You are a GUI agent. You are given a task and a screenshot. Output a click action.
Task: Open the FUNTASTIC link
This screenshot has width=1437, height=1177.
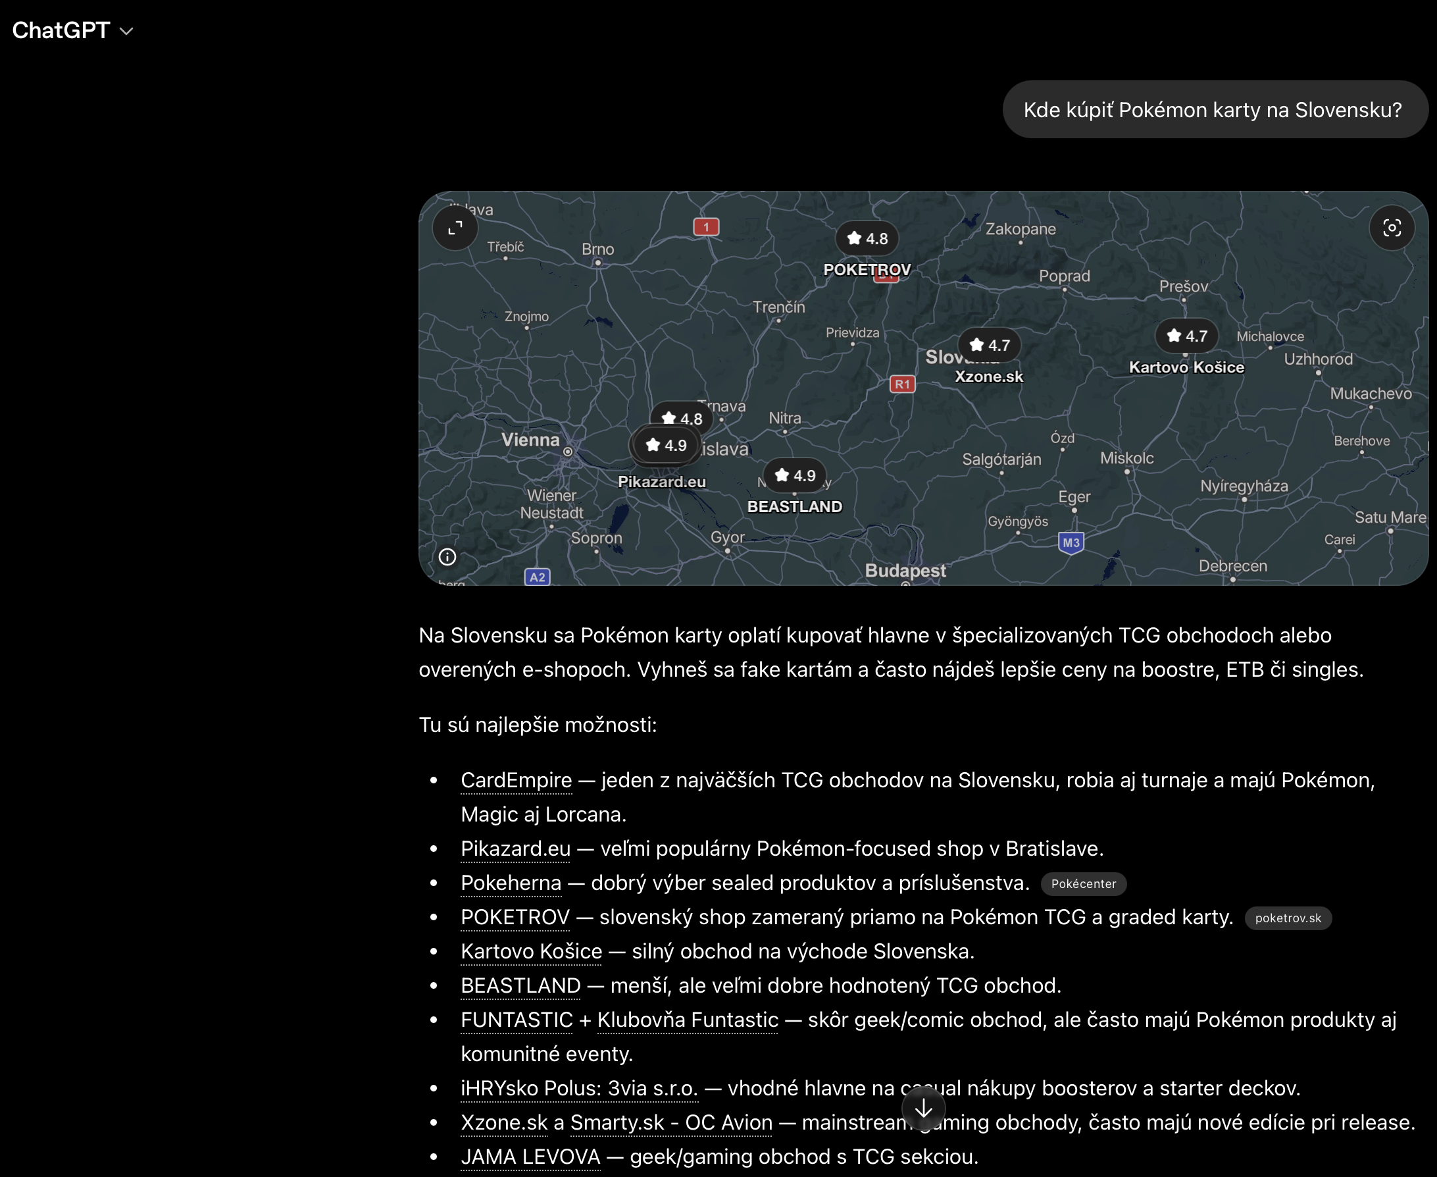point(517,1020)
